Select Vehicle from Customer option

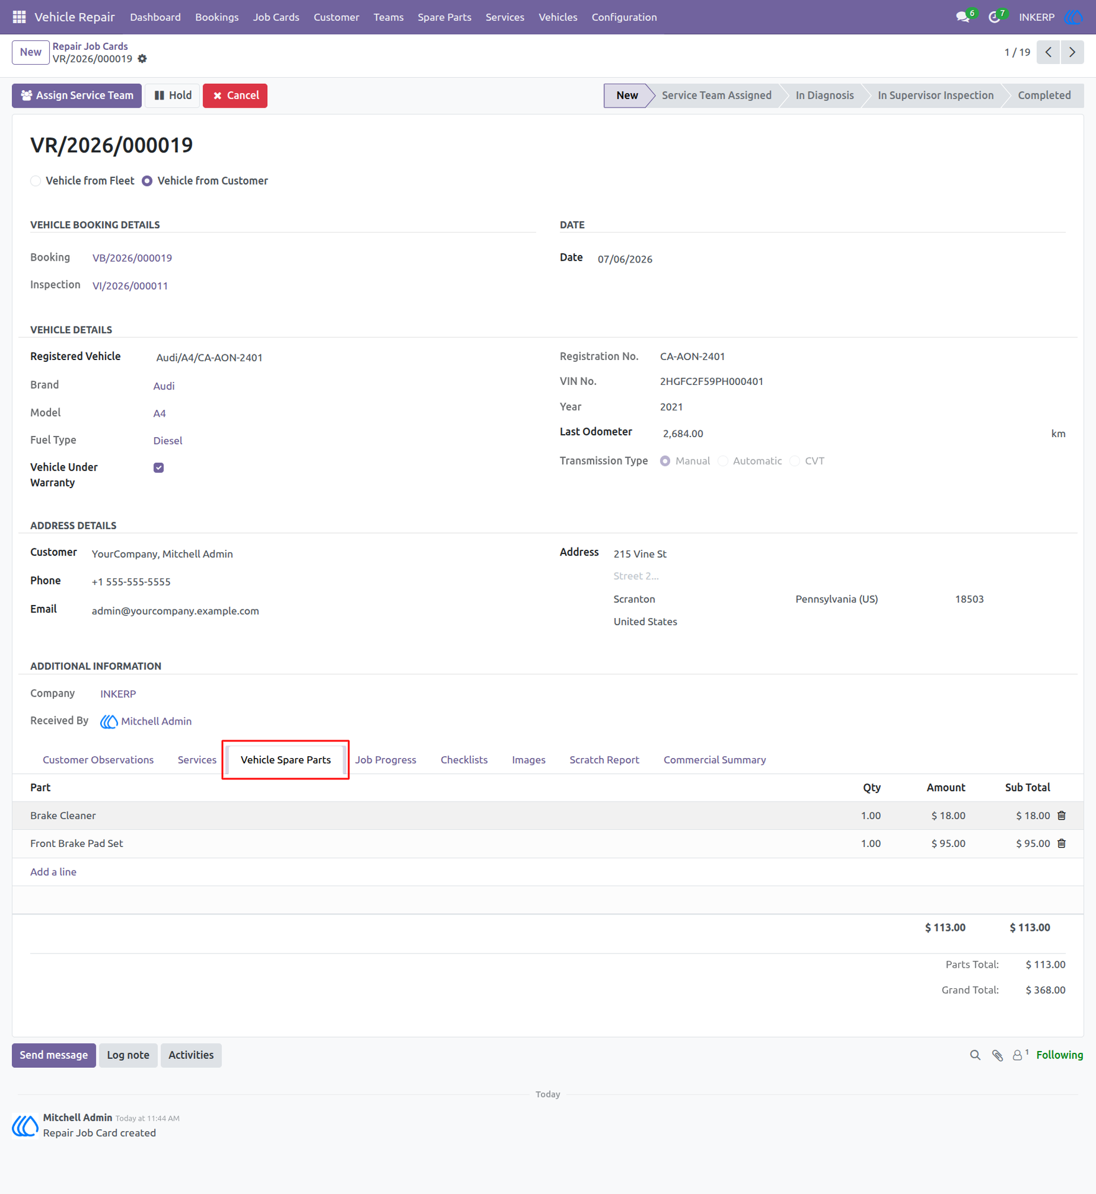(147, 181)
